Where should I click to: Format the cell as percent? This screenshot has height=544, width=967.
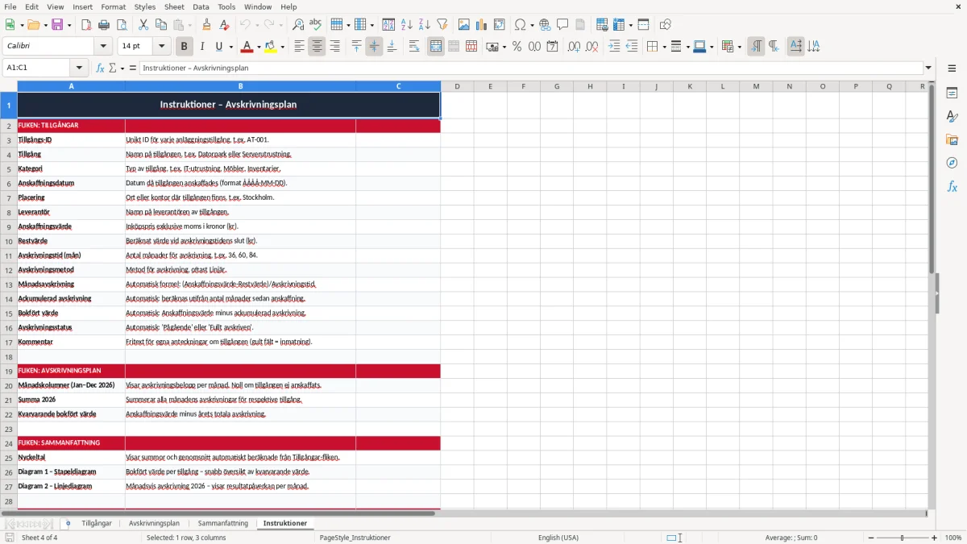pos(517,47)
